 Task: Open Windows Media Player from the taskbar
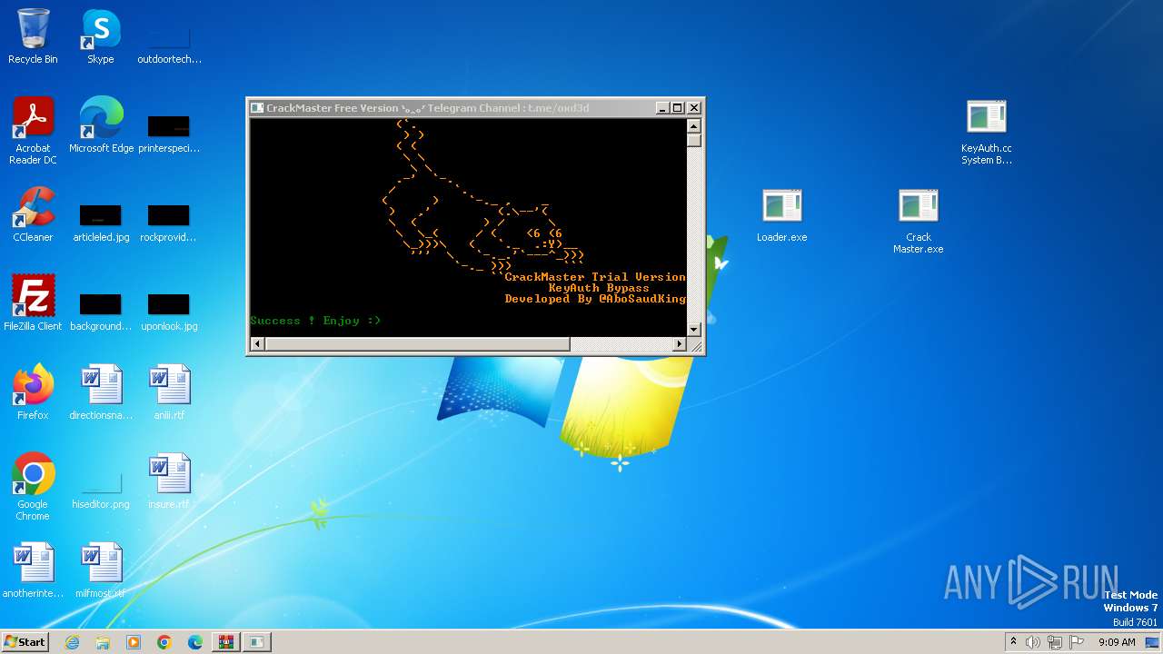click(x=134, y=642)
